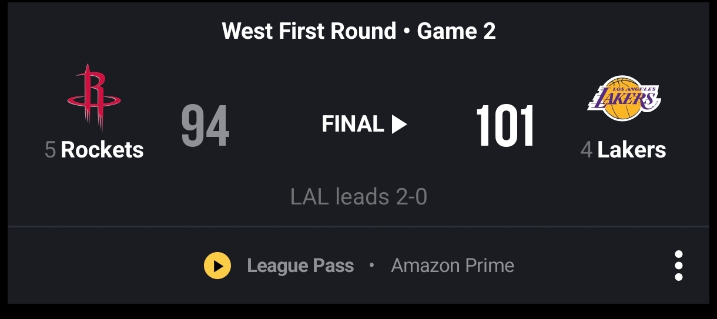Image resolution: width=717 pixels, height=319 pixels.
Task: Select the Game 2 label in header
Action: point(456,31)
